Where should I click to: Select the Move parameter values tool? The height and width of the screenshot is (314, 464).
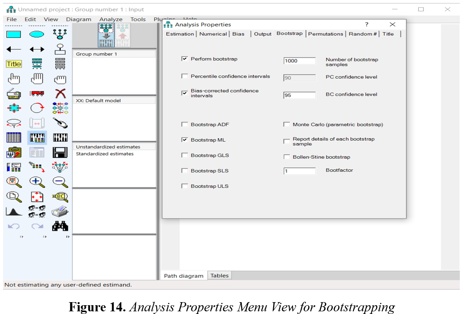[x=14, y=123]
